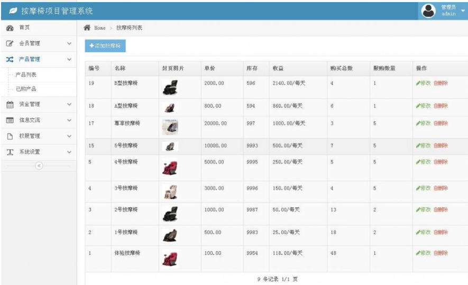Screen dimensions: 468x285
Task: Open 已购产品 submenu item
Action: click(x=26, y=89)
